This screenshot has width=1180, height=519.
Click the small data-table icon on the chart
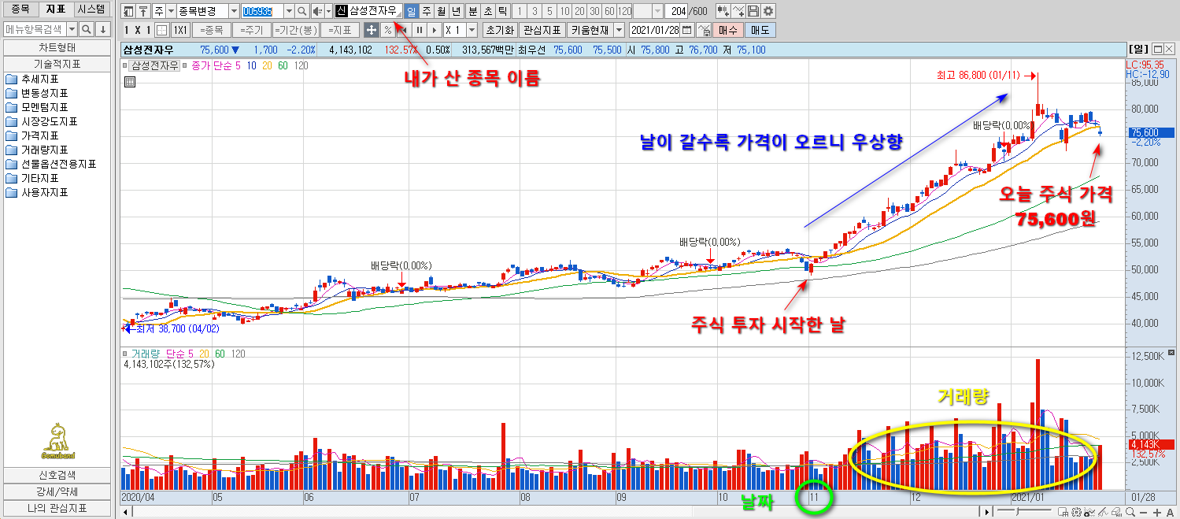pos(130,81)
